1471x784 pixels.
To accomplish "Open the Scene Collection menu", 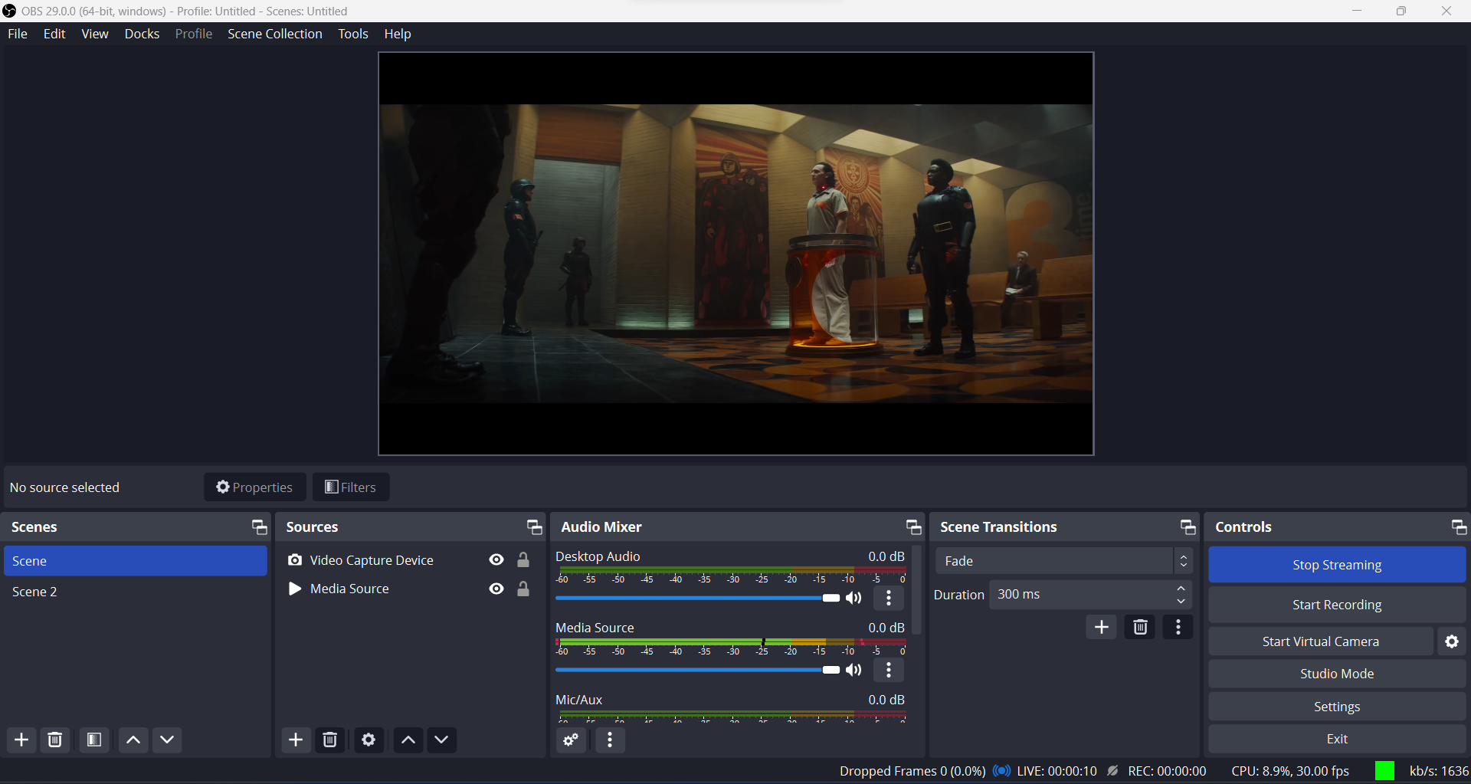I will 275,34.
